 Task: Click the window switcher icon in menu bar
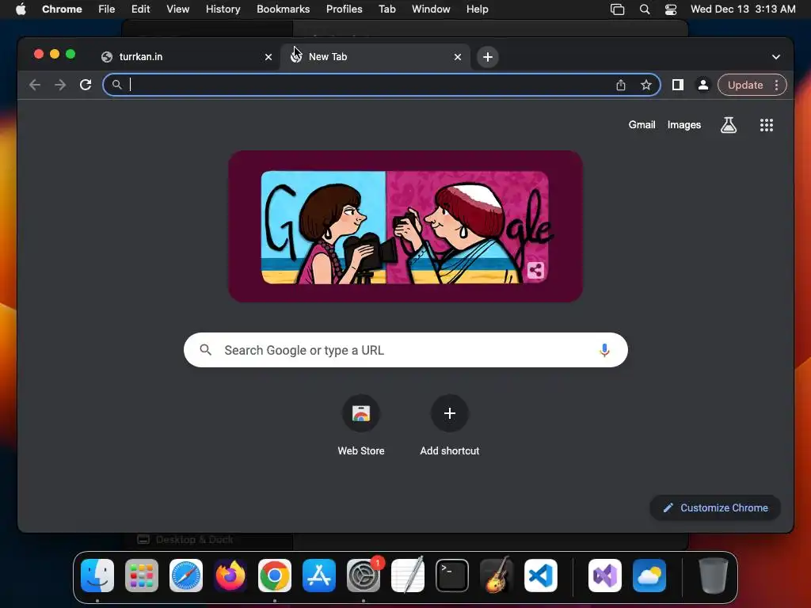(x=617, y=9)
